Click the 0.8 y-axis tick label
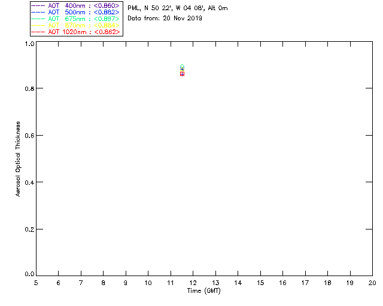383x306 pixels. pyautogui.click(x=29, y=88)
